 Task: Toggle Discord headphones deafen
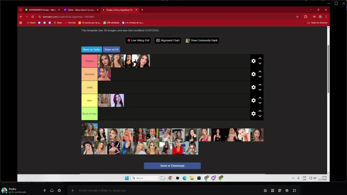pos(52,190)
